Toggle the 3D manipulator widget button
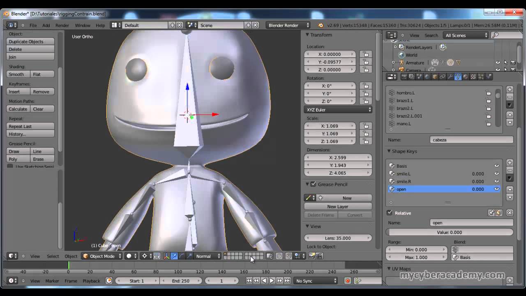Viewport: 526px width, 296px height. coord(166,256)
